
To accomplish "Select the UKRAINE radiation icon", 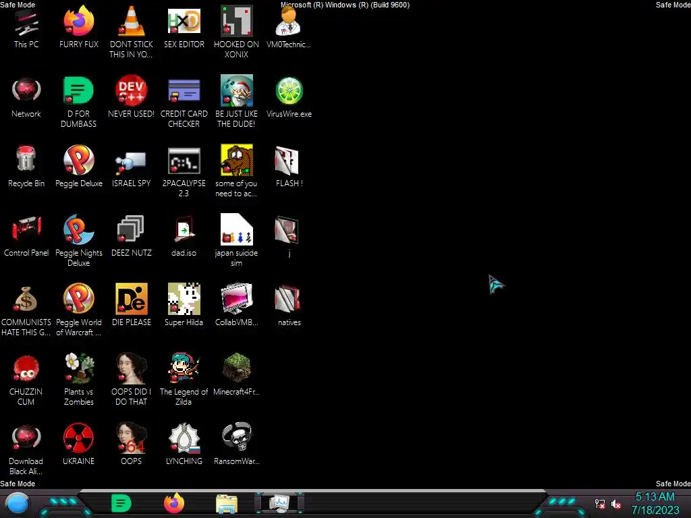I will (78, 438).
